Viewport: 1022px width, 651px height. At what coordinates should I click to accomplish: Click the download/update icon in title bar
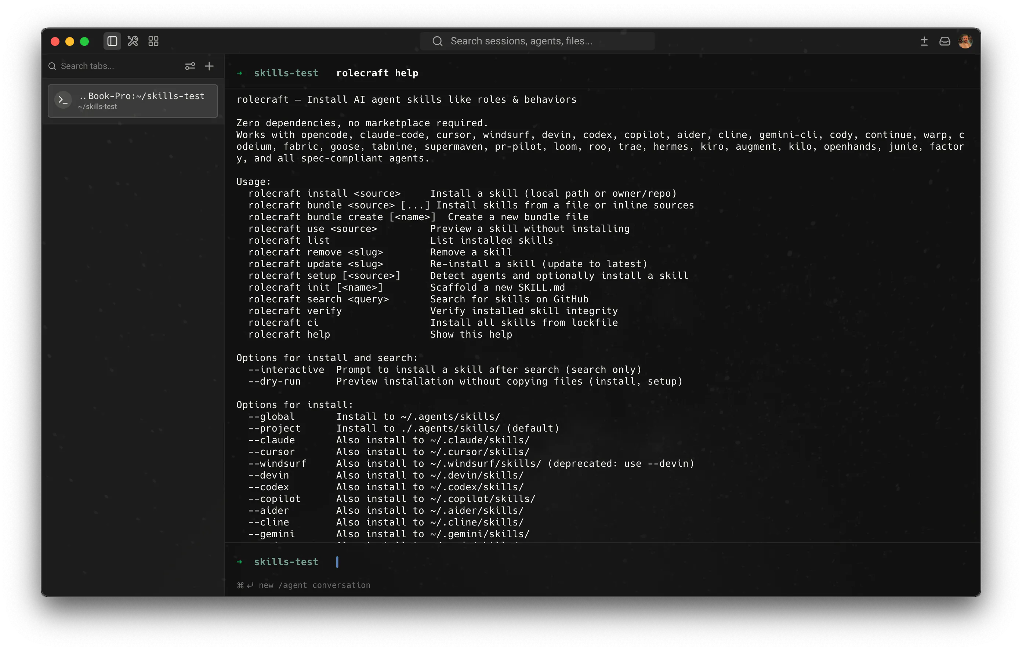click(924, 41)
